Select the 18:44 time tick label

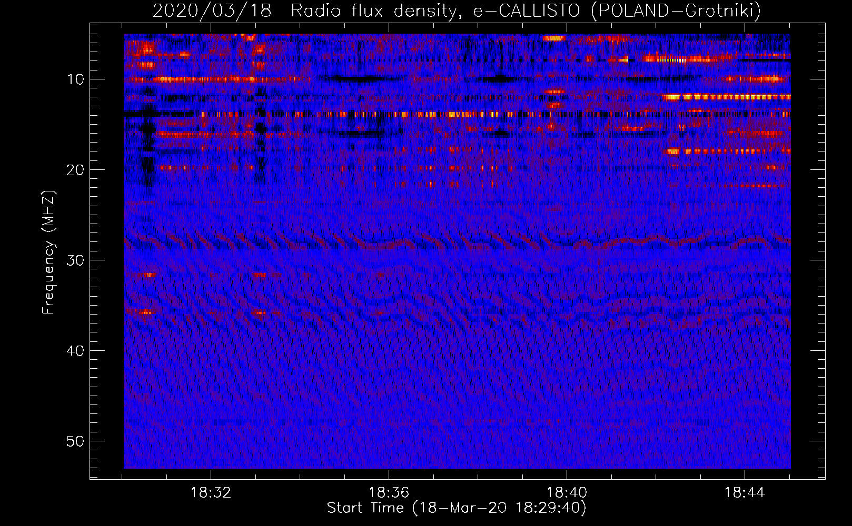point(745,493)
